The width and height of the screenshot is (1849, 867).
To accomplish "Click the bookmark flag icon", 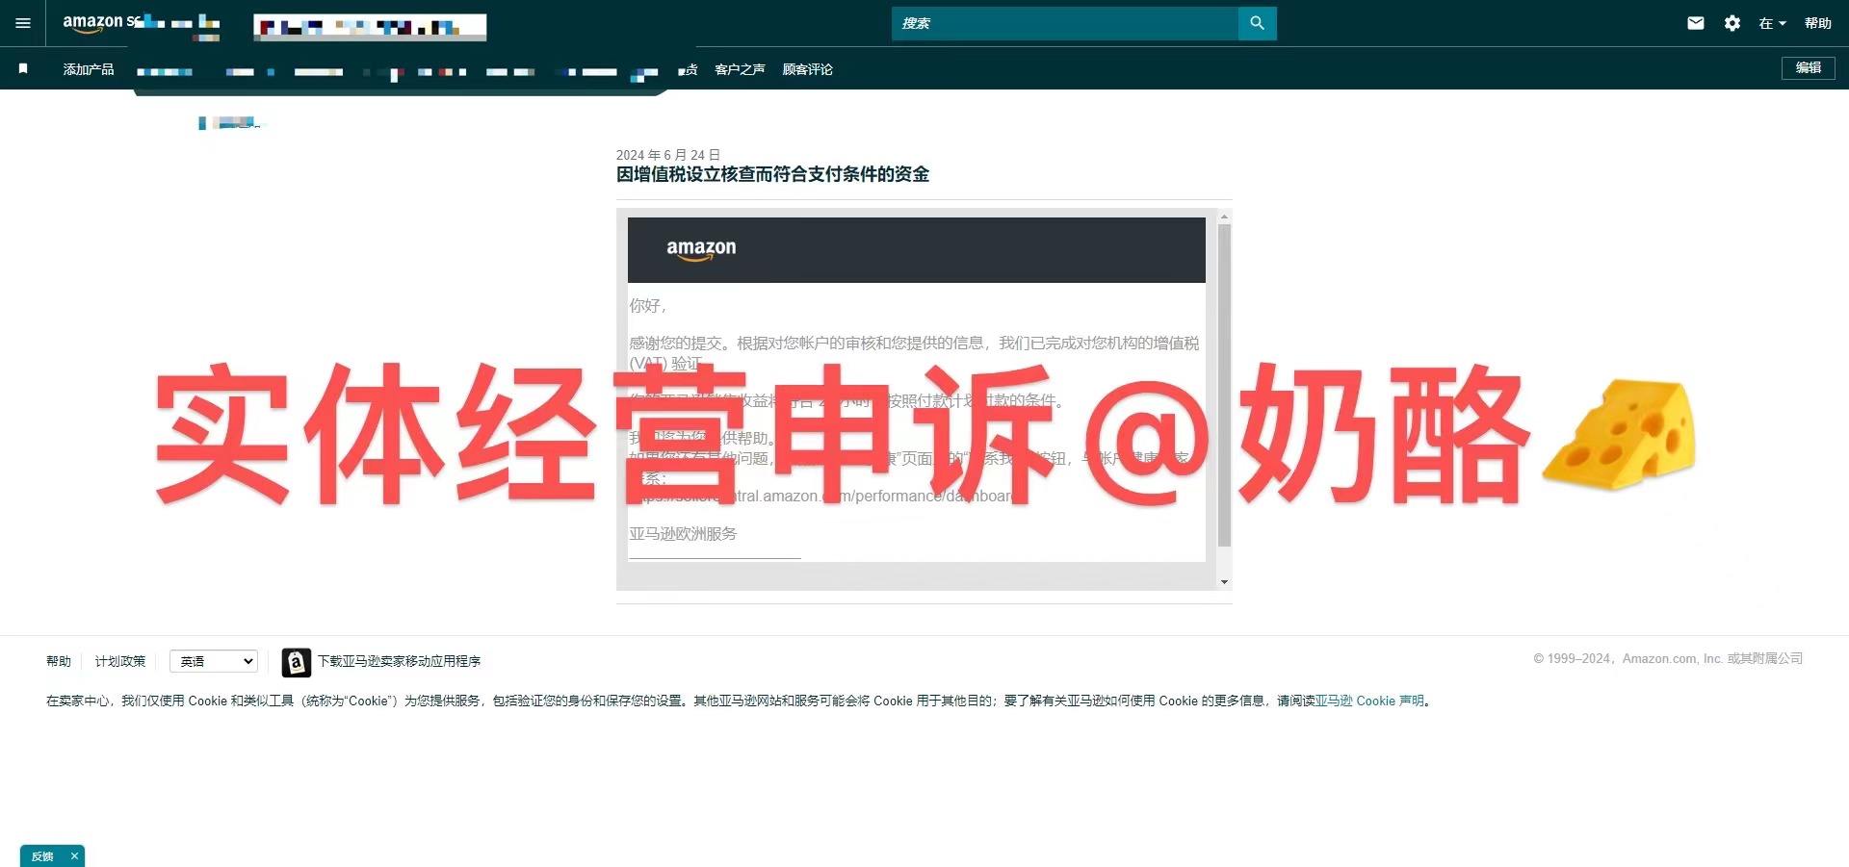I will point(23,68).
